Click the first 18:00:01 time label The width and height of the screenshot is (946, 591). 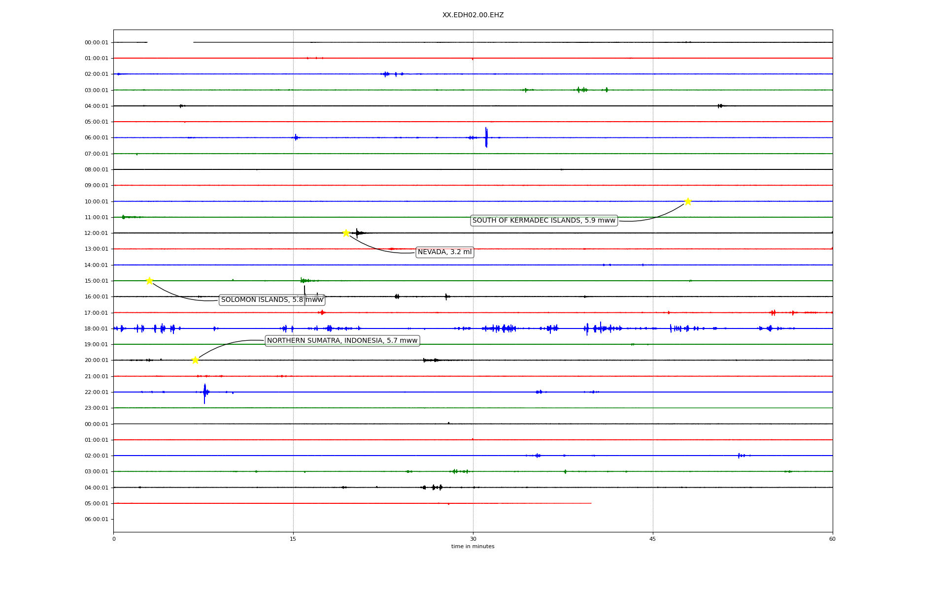(96, 328)
